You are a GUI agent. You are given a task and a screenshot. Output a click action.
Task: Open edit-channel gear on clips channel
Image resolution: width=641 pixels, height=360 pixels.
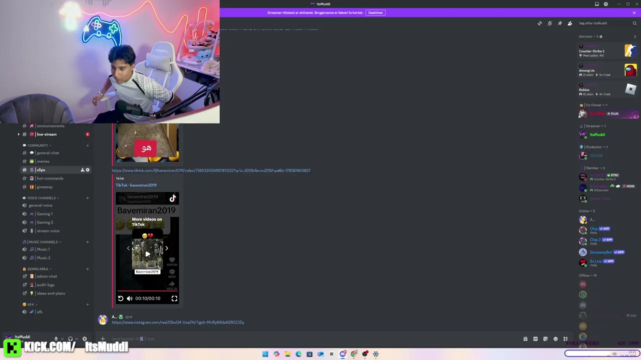(x=88, y=170)
